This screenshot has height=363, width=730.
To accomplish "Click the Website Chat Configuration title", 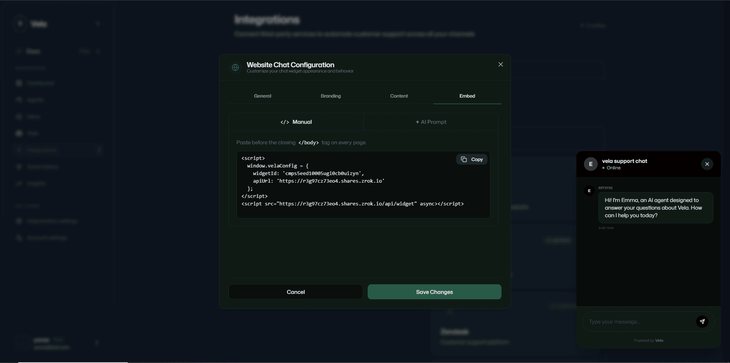I will [290, 65].
